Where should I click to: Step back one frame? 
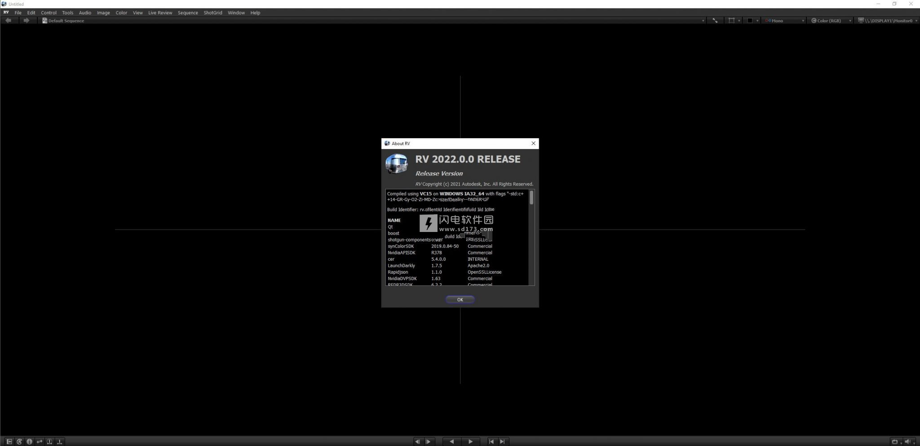pyautogui.click(x=417, y=442)
